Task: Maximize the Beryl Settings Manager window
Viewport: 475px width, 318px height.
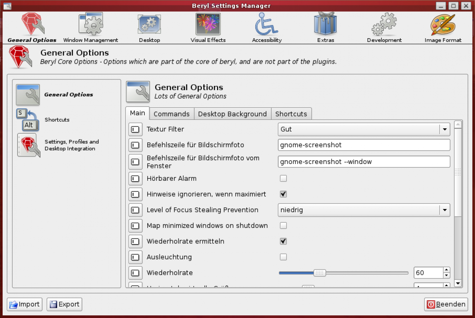Action: tap(453, 6)
